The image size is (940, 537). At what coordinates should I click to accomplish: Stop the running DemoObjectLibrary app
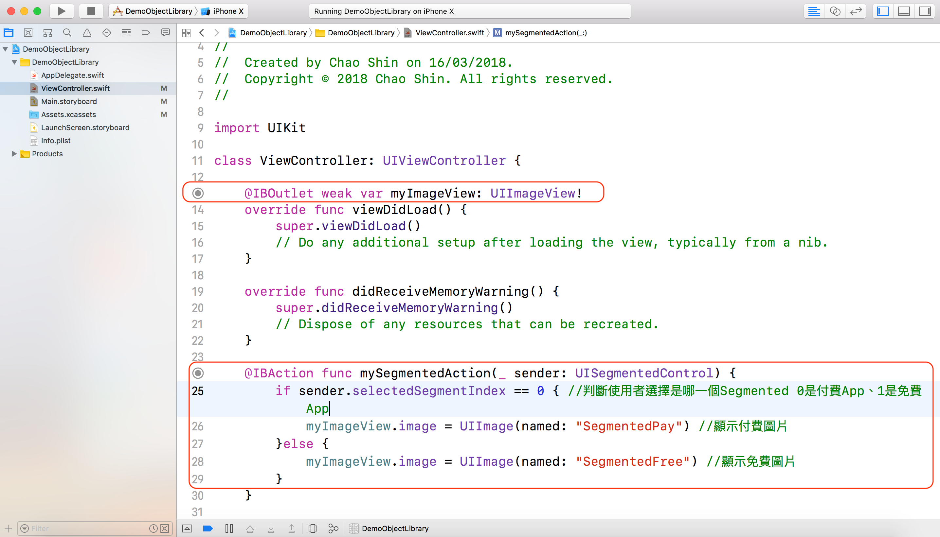(91, 11)
